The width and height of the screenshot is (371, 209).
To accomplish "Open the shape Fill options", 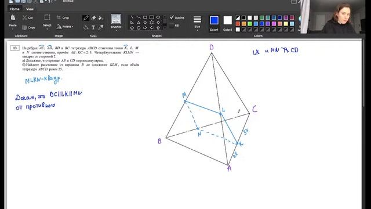I will 174,26.
